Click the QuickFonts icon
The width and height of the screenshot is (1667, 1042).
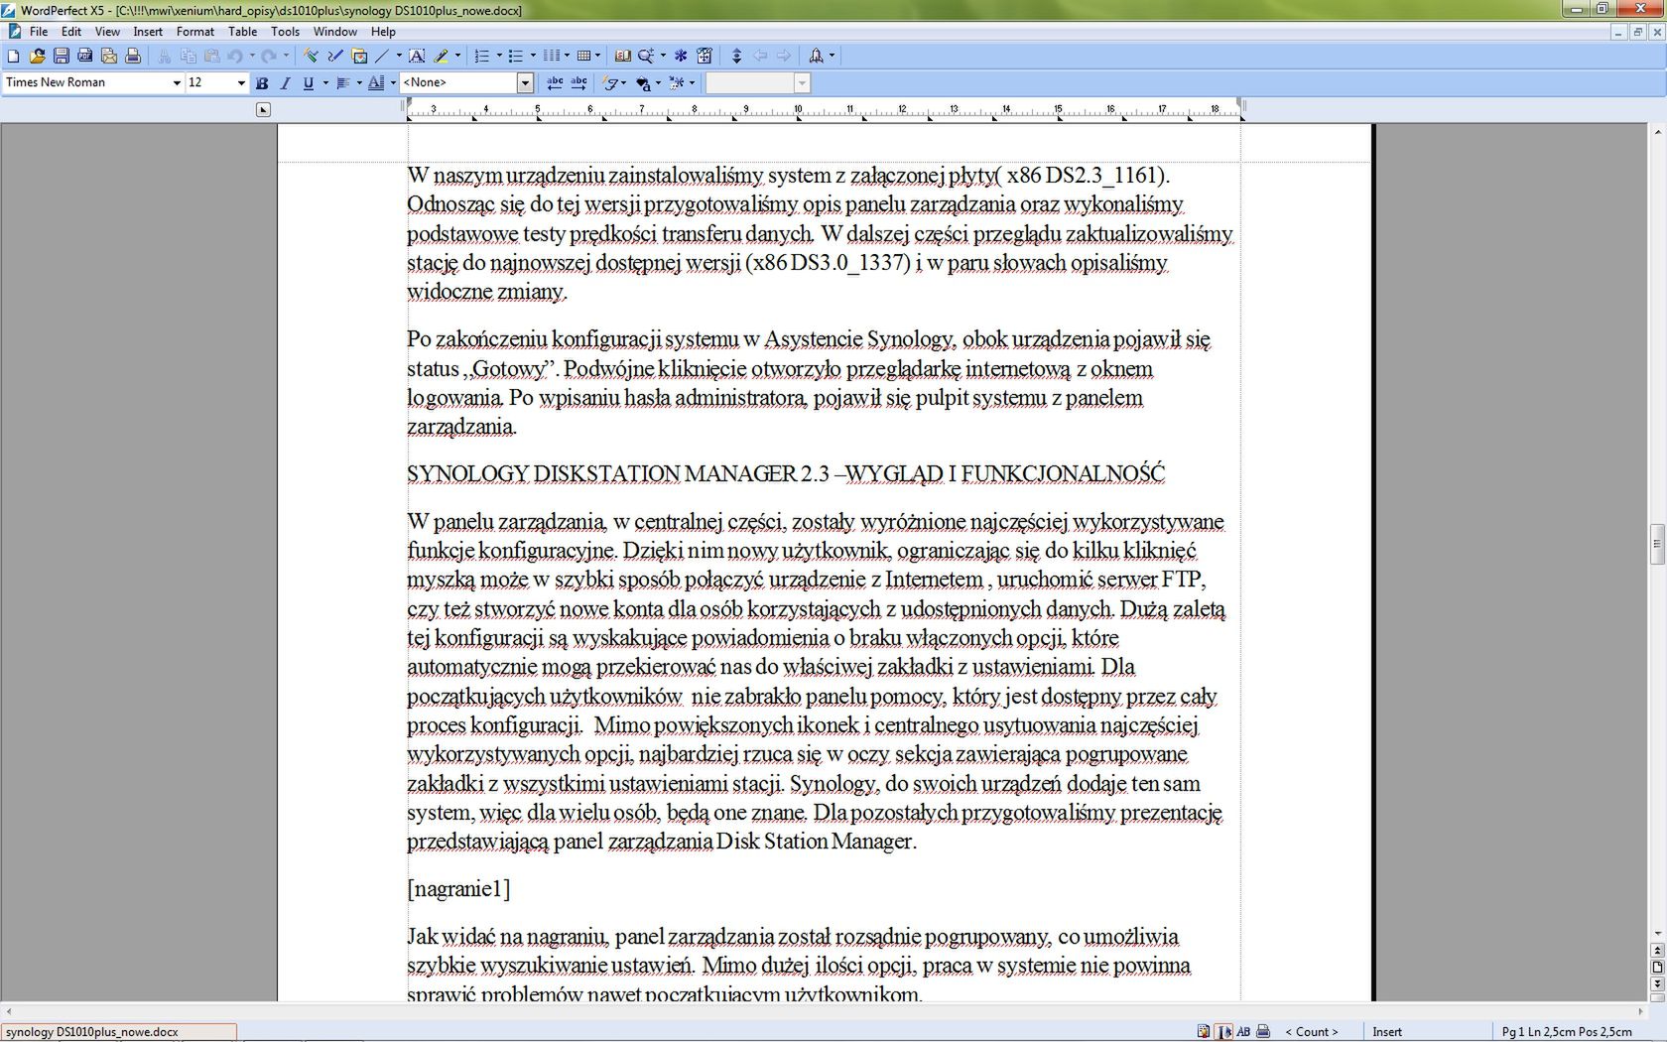pos(610,83)
